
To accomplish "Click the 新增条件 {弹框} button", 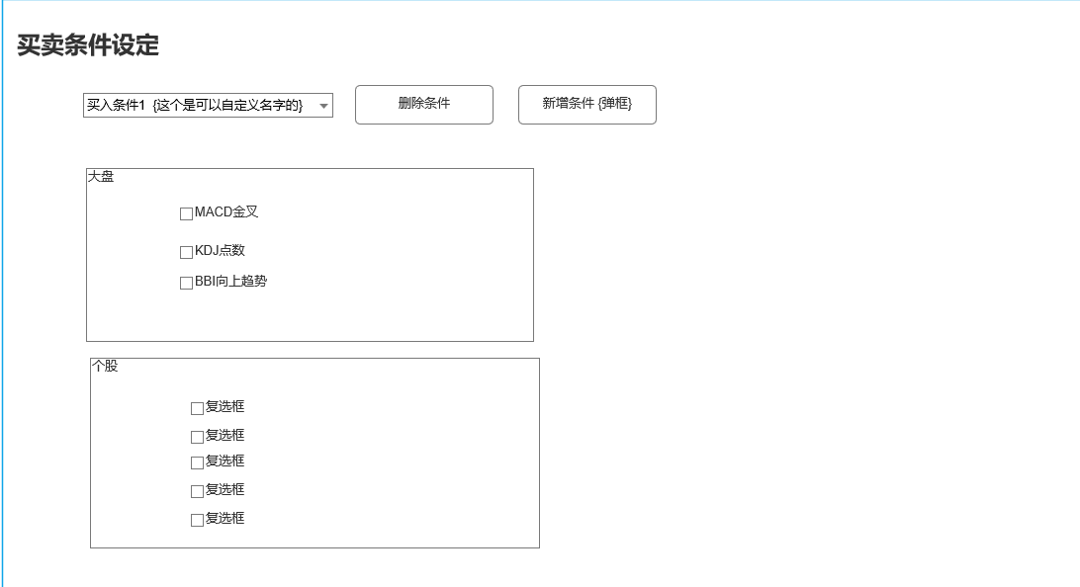I will [x=586, y=104].
